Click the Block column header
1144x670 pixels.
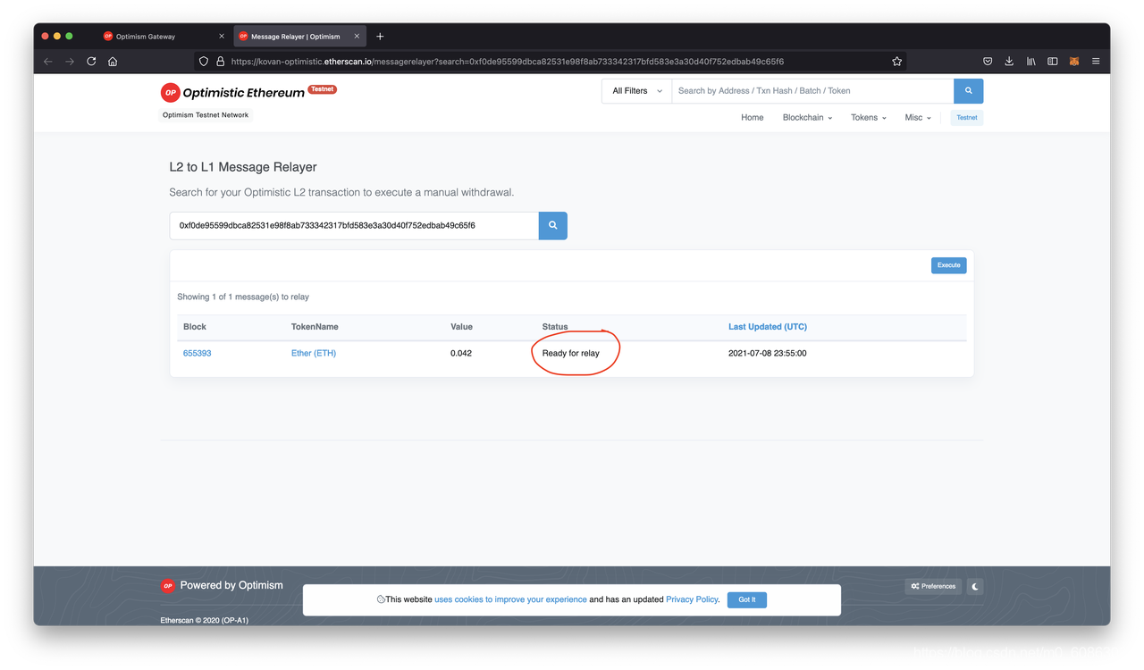click(x=195, y=327)
